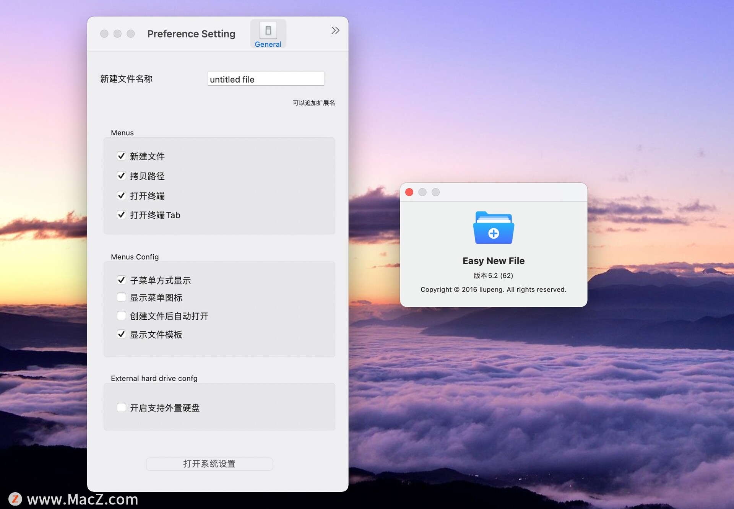This screenshot has height=509, width=734.
Task: Uncheck the 新建文件 menu checkbox
Action: [121, 156]
